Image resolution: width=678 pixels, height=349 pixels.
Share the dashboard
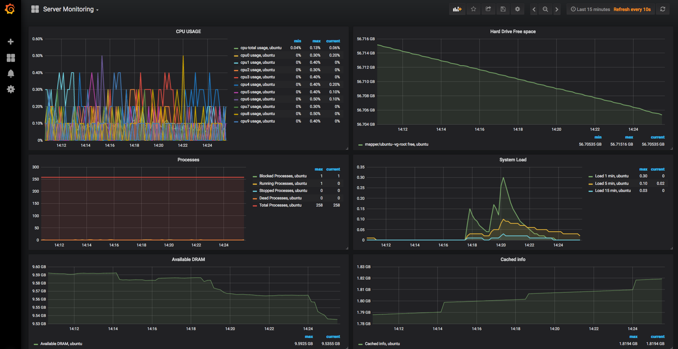[x=488, y=9]
